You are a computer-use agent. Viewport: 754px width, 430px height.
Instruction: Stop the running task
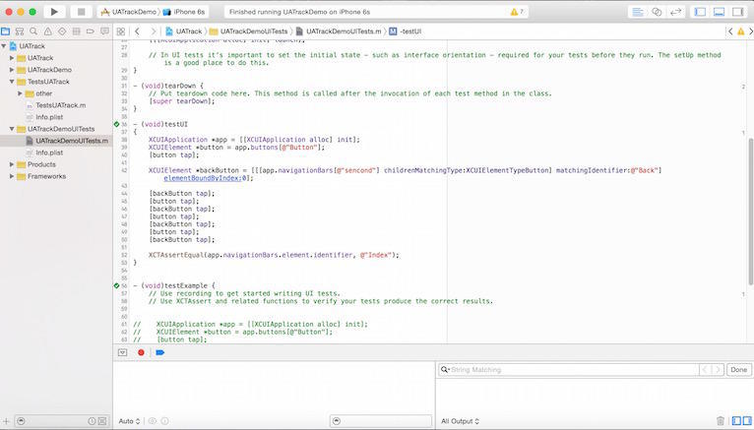(81, 12)
